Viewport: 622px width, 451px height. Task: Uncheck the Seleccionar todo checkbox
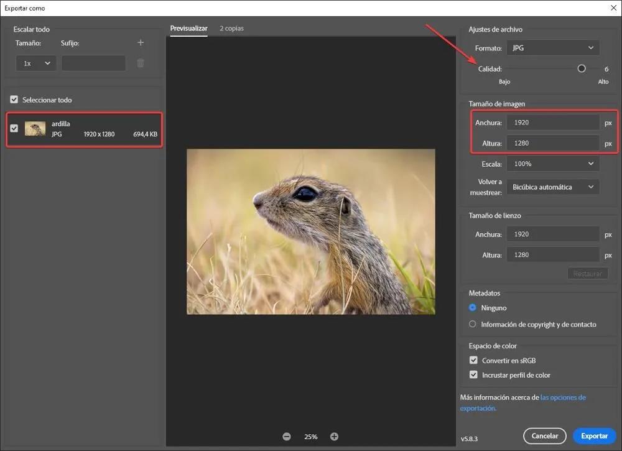tap(14, 100)
